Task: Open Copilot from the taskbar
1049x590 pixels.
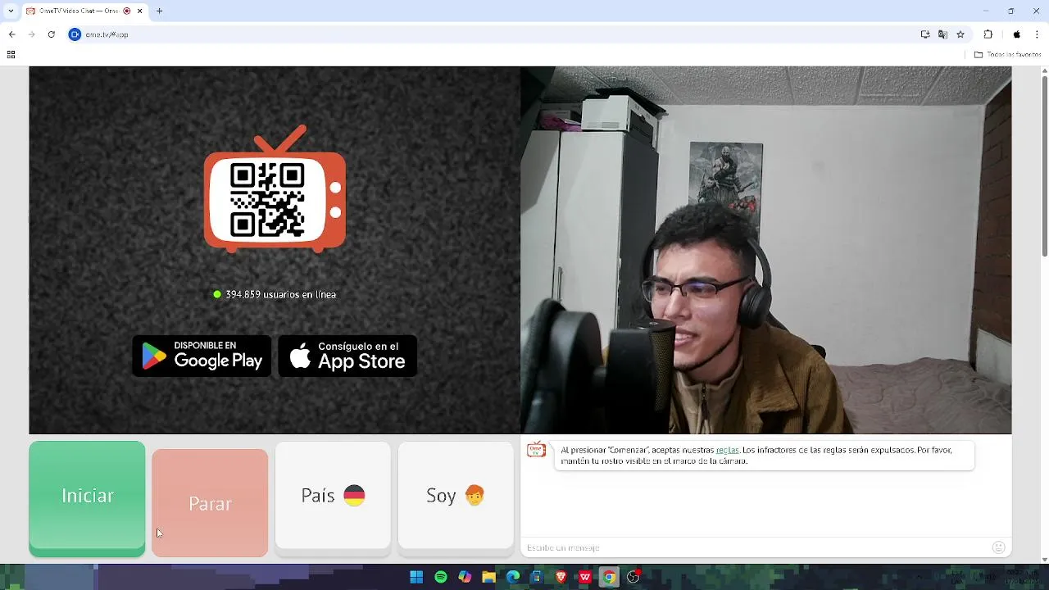Action: coord(465,577)
